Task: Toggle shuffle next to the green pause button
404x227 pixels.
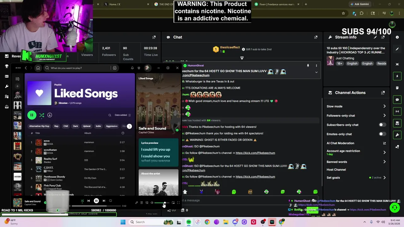Action: (x=42, y=115)
